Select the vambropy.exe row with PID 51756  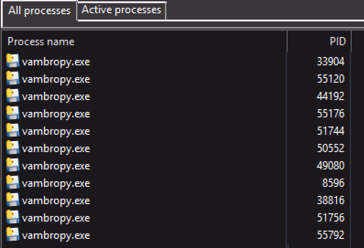coord(176,218)
